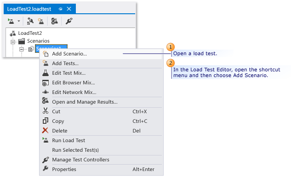Close the LoadTest2.loadtest tab
The image size is (291, 177).
69,9
